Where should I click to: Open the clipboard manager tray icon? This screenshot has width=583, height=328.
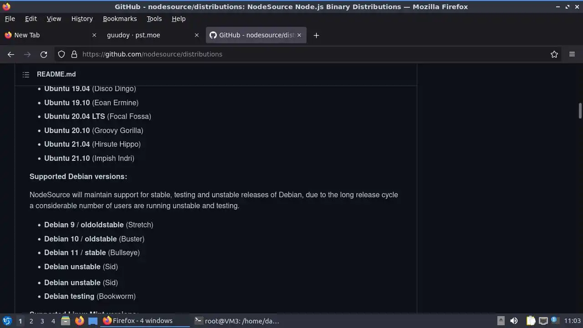531,321
